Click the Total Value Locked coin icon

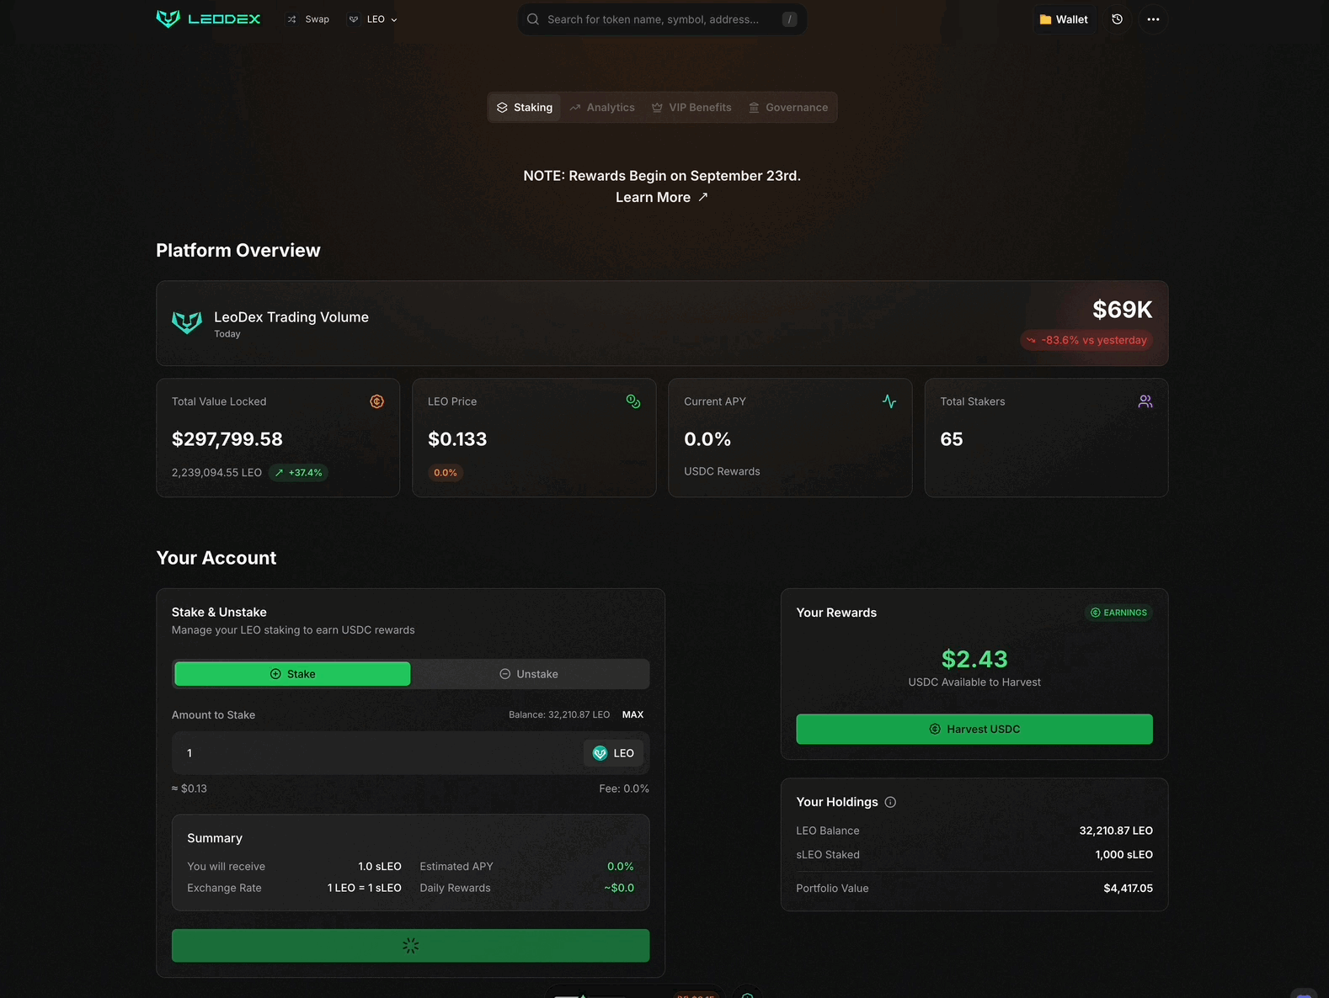pos(376,401)
